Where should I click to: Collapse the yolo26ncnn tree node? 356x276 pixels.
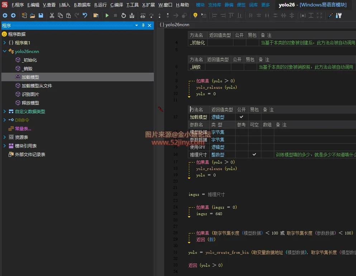[x=5, y=52]
